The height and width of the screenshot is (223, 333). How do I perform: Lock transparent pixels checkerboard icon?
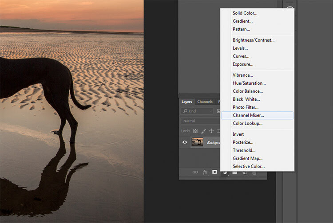tap(195, 131)
